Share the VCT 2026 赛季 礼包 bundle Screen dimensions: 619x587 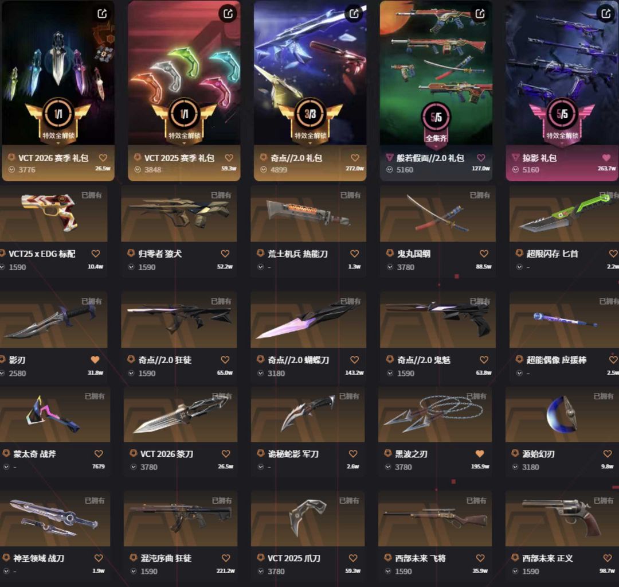102,14
